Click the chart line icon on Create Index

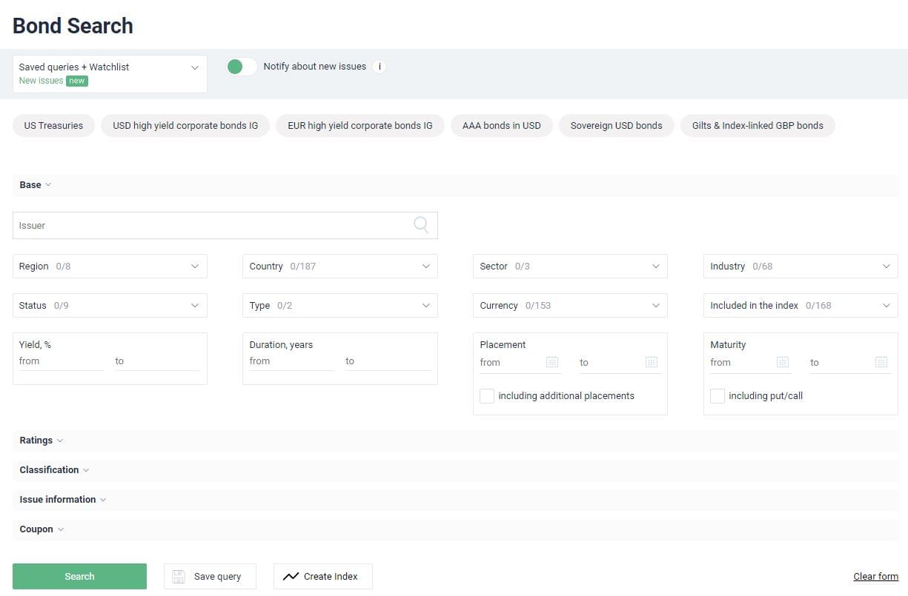click(291, 576)
